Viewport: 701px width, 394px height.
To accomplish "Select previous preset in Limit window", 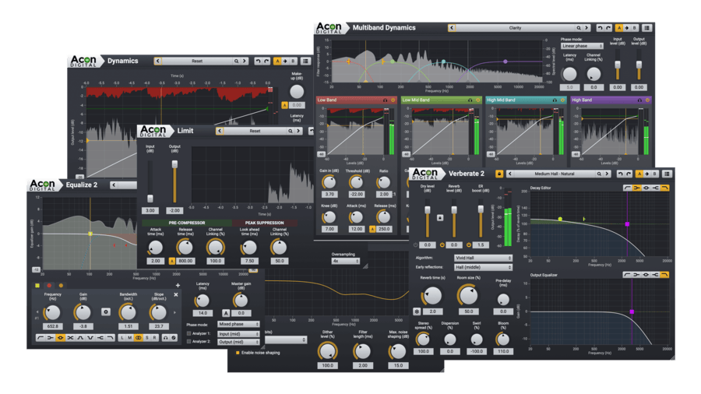I will [x=220, y=131].
